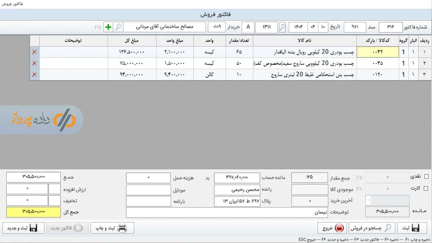Click the شماره فاکتور field showing 316
Image resolution: width=432 pixels, height=243 pixels.
[x=390, y=27]
